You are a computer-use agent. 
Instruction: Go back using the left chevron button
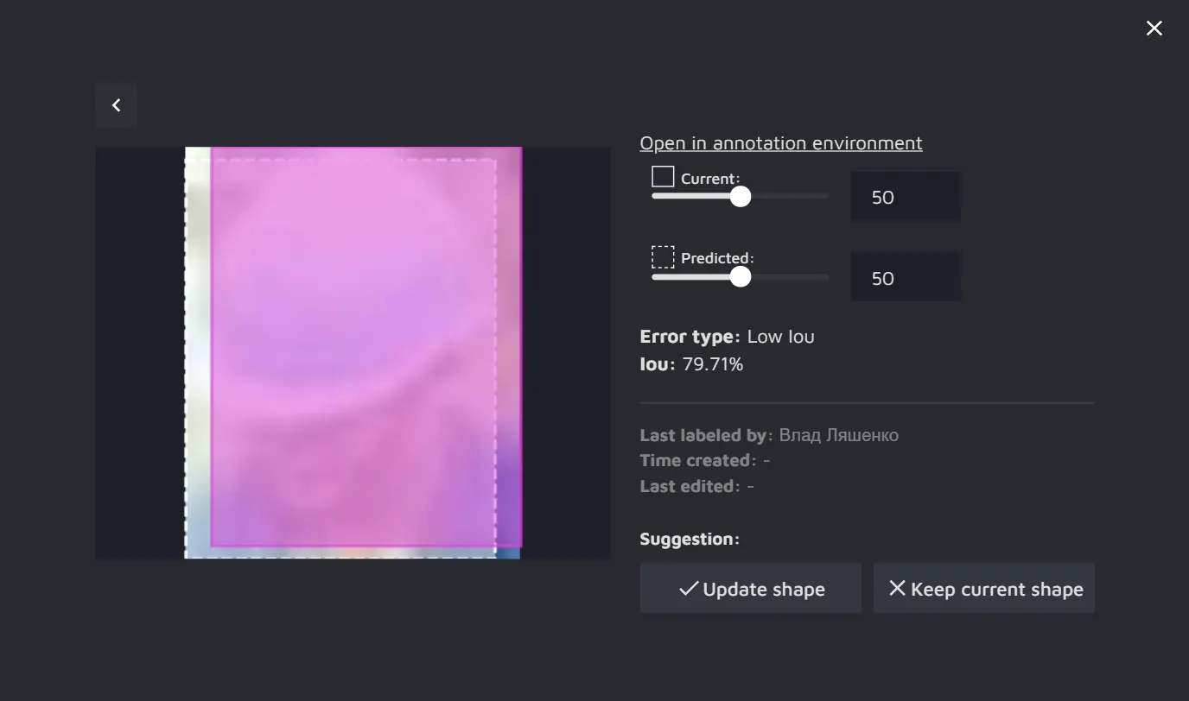pyautogui.click(x=116, y=105)
